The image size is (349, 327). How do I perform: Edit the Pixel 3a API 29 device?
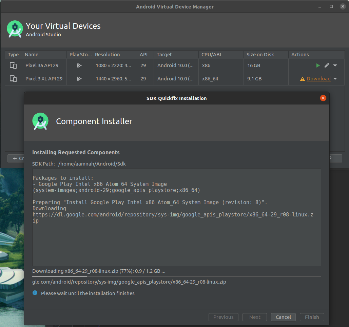coord(327,65)
